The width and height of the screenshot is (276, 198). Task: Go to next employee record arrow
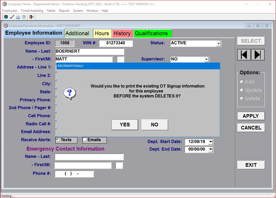[258, 55]
